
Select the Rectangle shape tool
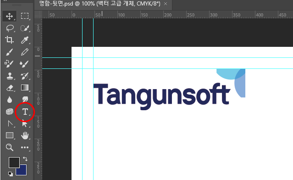pos(10,135)
